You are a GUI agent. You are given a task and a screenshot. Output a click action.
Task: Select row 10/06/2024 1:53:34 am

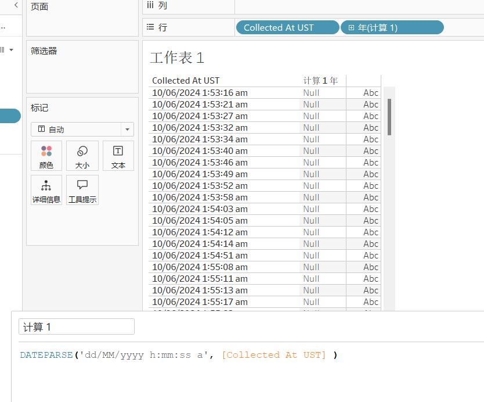(x=200, y=139)
